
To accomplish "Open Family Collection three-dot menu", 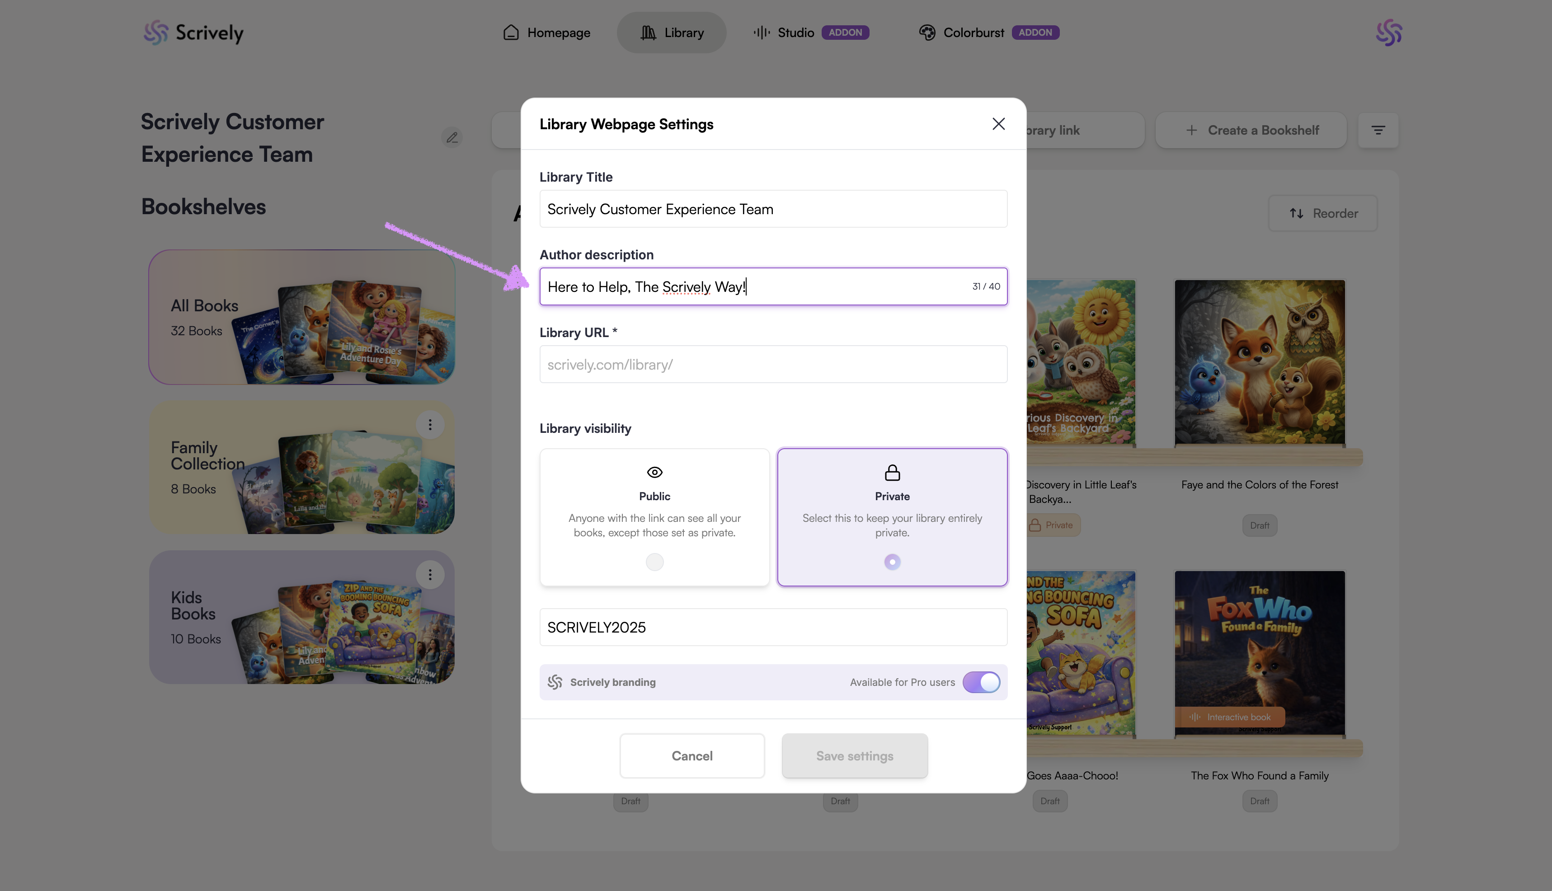I will pos(430,425).
